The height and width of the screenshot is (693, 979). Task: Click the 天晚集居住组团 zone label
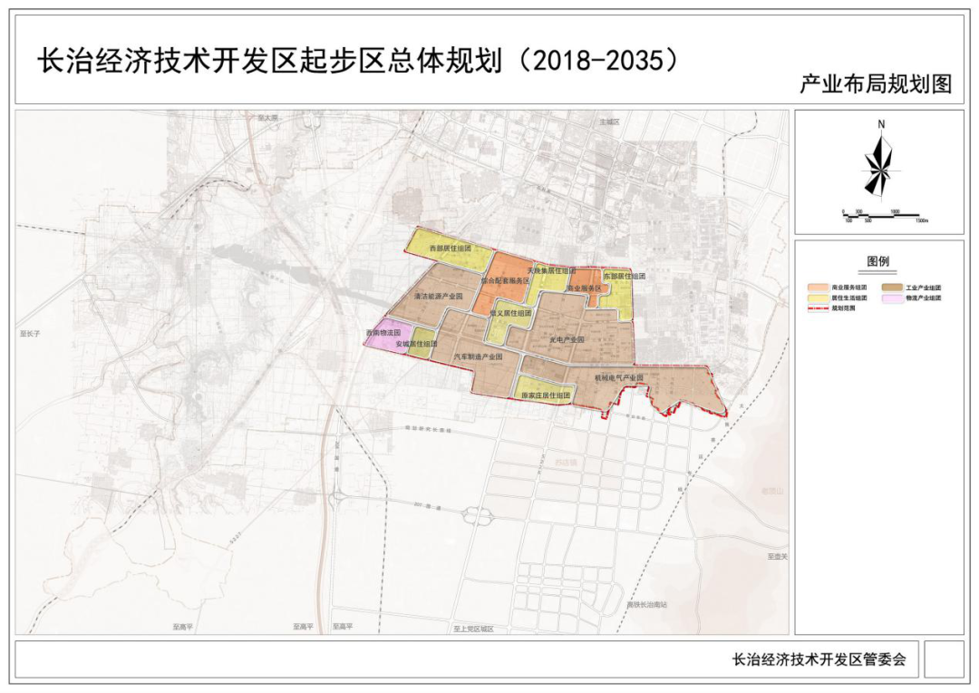pyautogui.click(x=551, y=271)
